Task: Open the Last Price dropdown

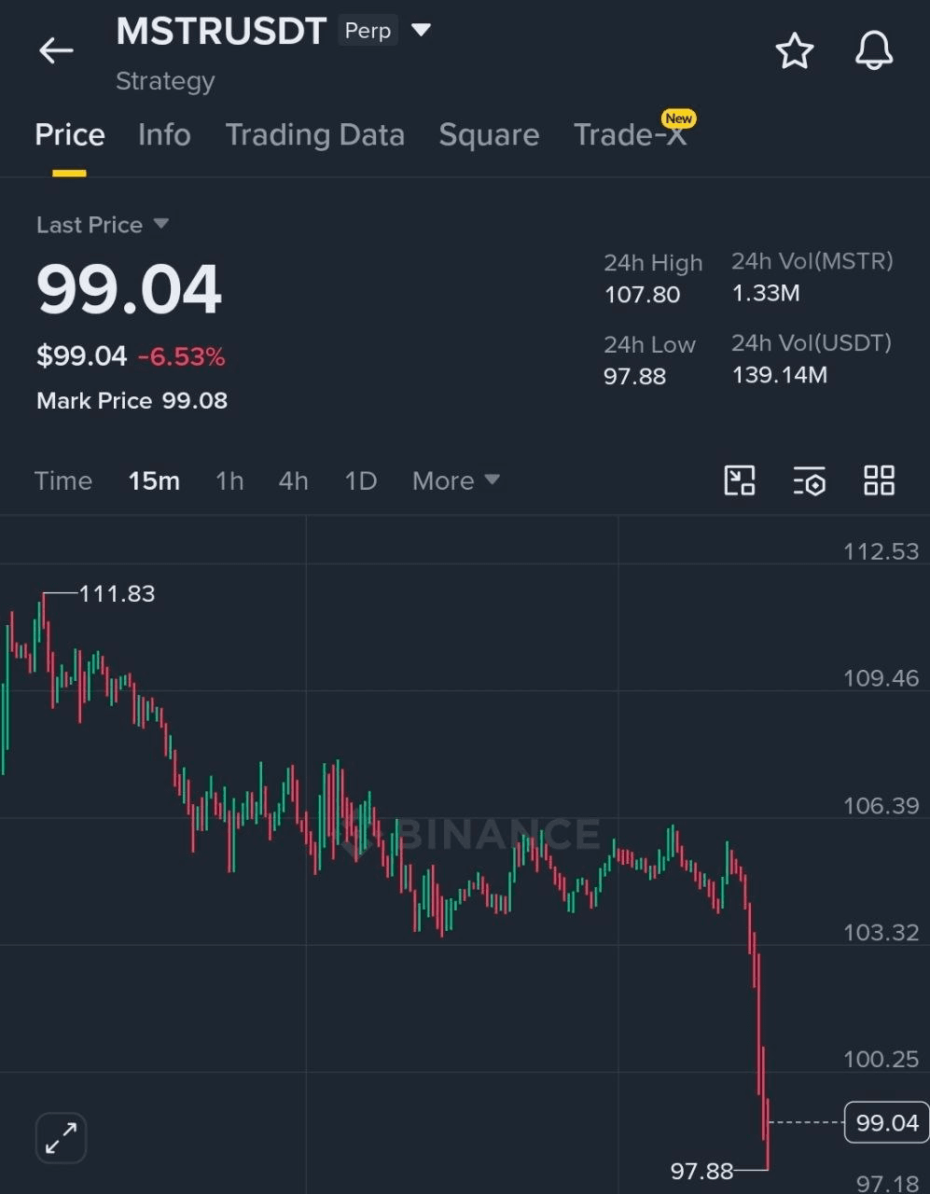Action: click(x=103, y=225)
